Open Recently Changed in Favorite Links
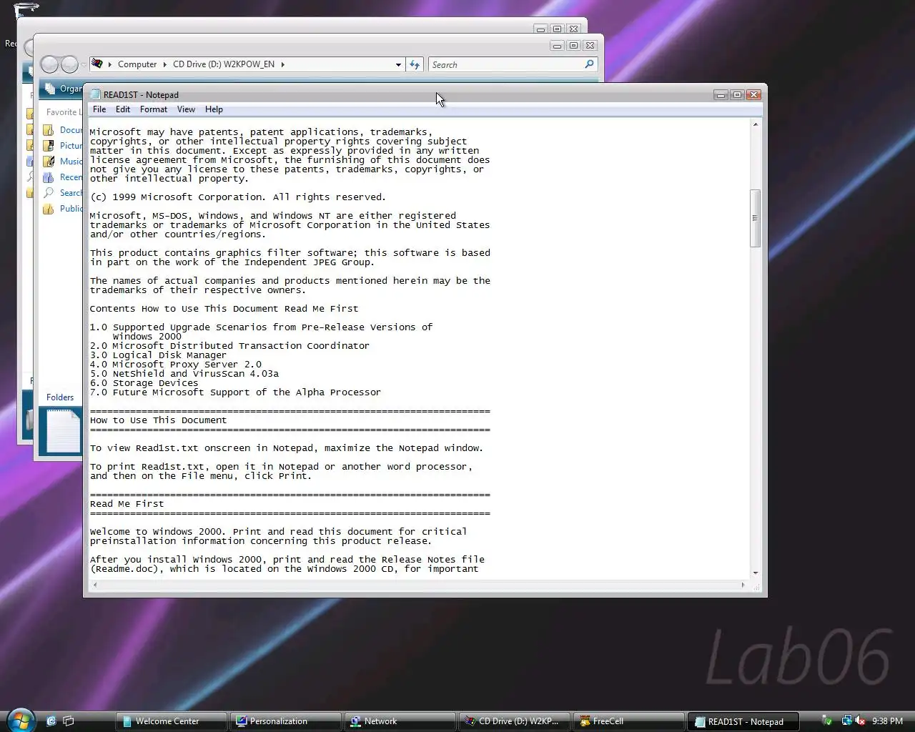The width and height of the screenshot is (915, 732). [x=71, y=177]
